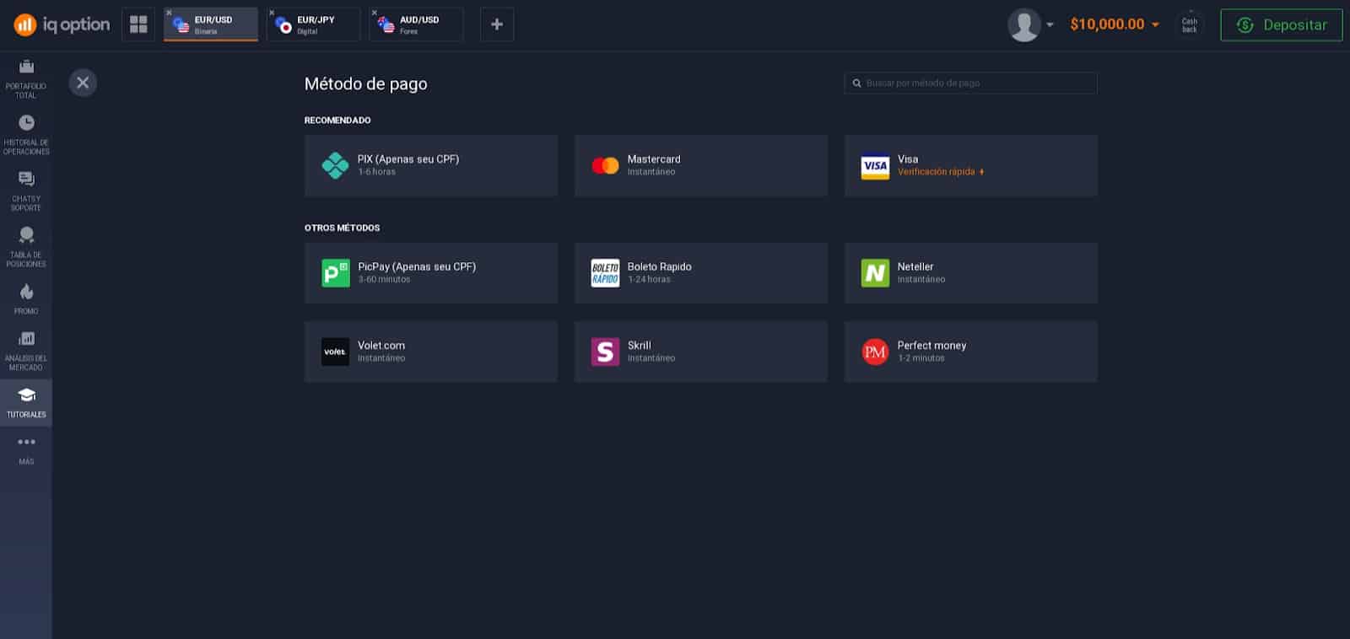This screenshot has height=639, width=1350.
Task: Open Historial de Operaciones in sidebar
Action: [x=26, y=135]
